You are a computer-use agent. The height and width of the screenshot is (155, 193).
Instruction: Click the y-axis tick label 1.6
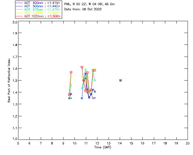coord(15,69)
